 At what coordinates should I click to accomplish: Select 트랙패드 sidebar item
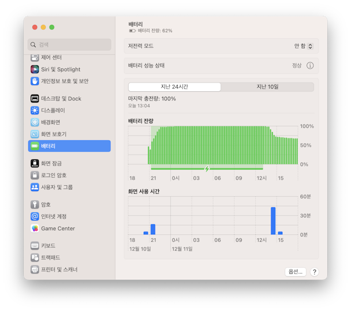69,257
